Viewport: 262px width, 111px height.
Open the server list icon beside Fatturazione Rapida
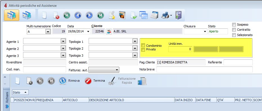[x=142, y=81]
